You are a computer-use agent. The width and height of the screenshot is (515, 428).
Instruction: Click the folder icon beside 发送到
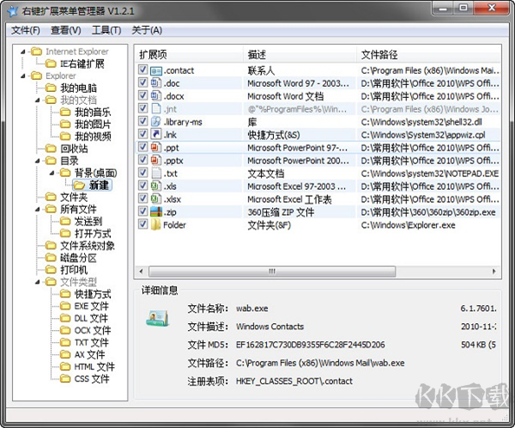pos(65,221)
